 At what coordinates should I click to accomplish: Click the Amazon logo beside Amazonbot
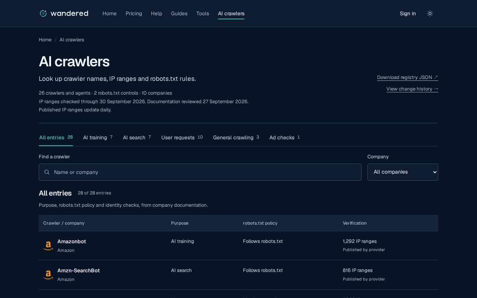tap(48, 246)
